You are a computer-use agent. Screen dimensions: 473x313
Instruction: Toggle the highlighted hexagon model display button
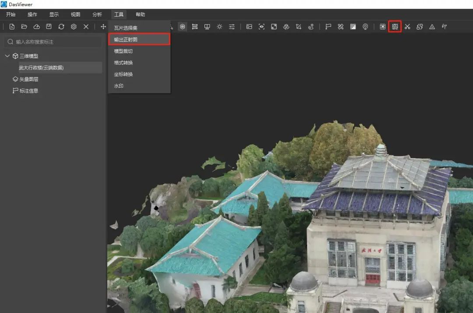[182, 27]
